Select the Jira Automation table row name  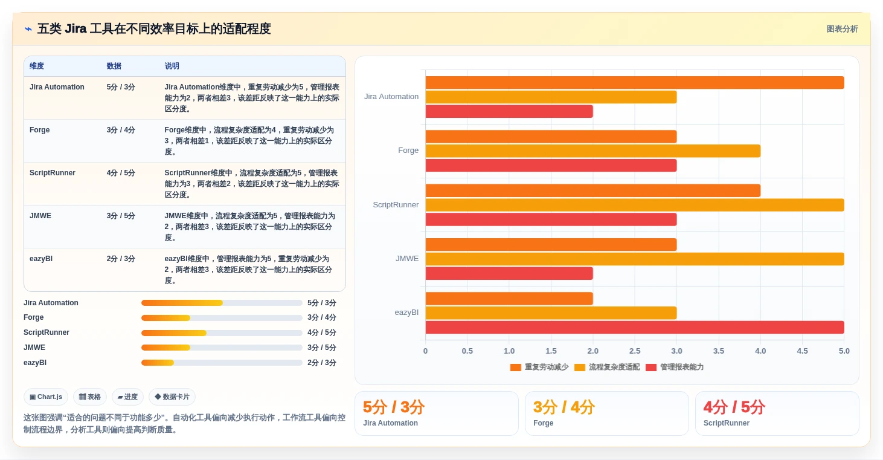pyautogui.click(x=57, y=87)
